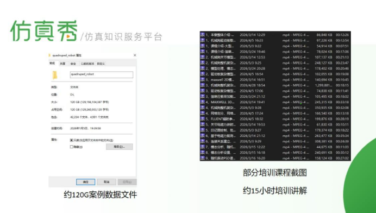
Task: Click the video icon of the 2026/3/14 12:53 file
Action: (203, 58)
